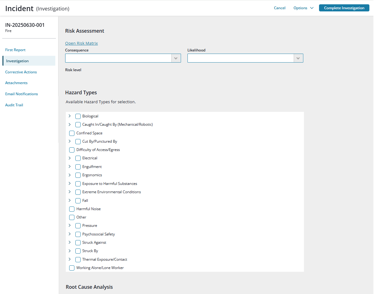
Task: Expand Thermal Exposure/Contact tree item
Action: 69,259
